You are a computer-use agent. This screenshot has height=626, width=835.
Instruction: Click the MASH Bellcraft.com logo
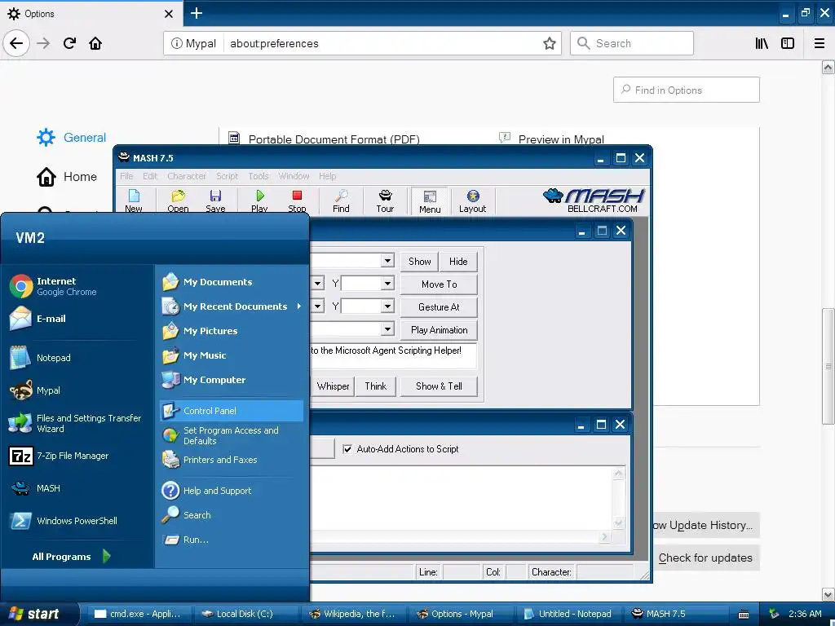(x=594, y=201)
